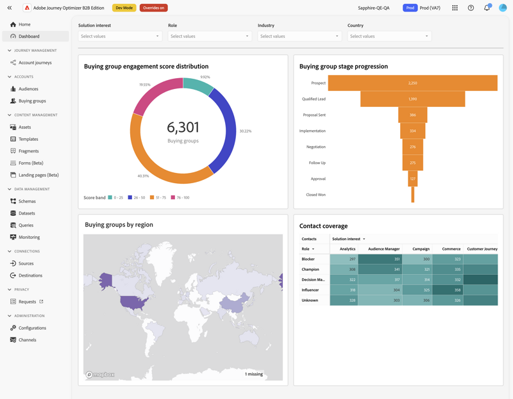The height and width of the screenshot is (399, 513).
Task: Open the help question mark icon
Action: click(471, 8)
